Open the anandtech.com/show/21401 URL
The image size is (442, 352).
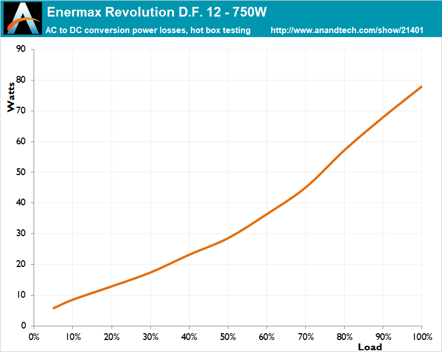[347, 30]
